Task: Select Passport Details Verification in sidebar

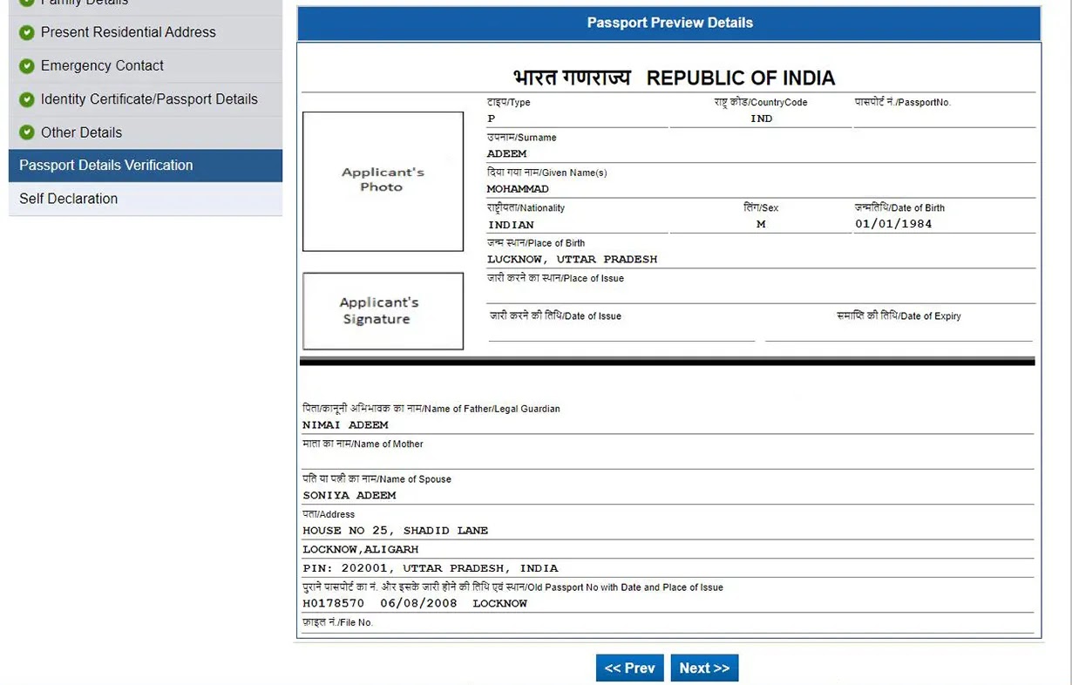Action: click(146, 166)
